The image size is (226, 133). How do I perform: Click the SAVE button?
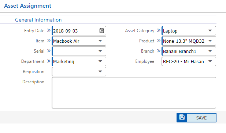coord(196,118)
